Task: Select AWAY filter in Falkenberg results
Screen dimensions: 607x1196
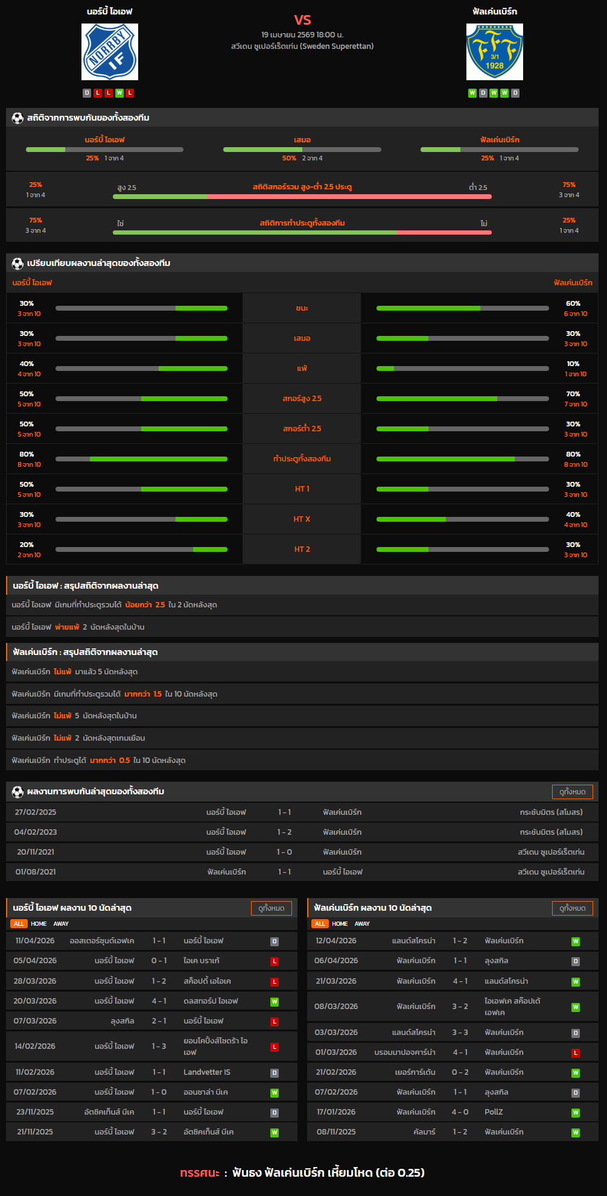Action: click(362, 924)
